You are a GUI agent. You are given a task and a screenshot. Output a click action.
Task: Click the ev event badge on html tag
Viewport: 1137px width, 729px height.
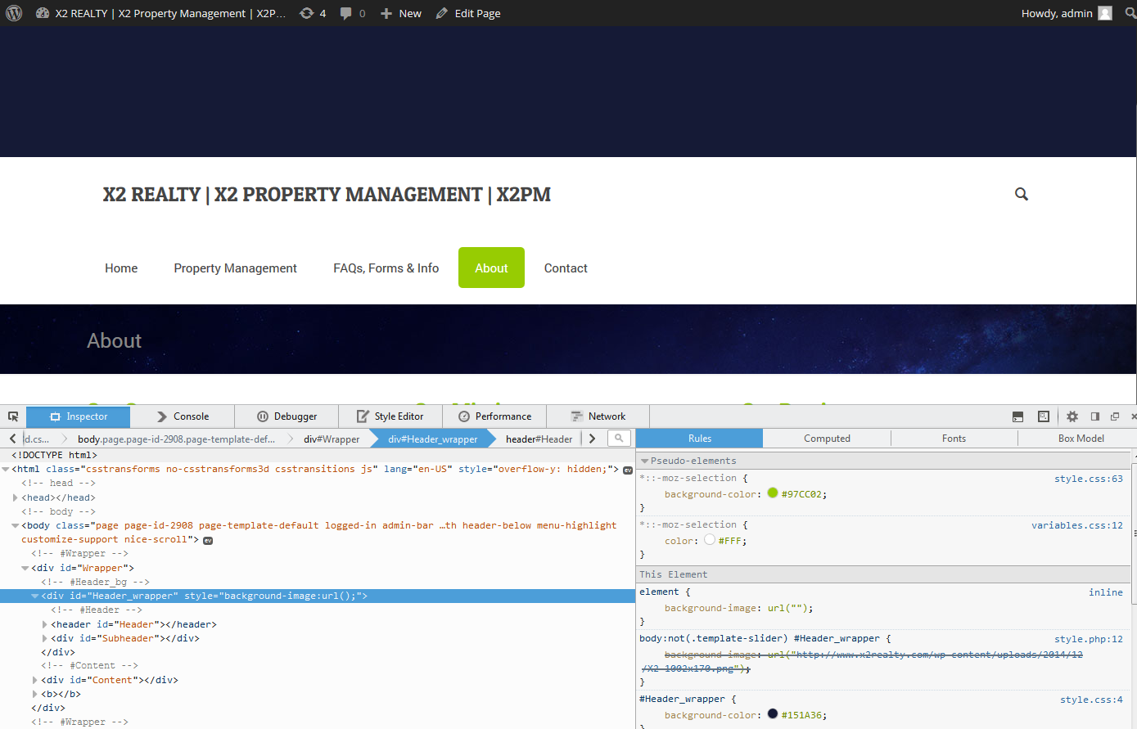tap(628, 470)
